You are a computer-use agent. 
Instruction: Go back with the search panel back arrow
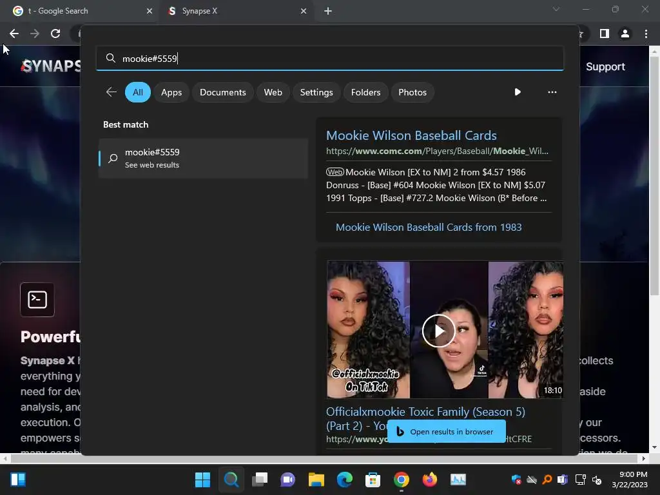pos(111,92)
